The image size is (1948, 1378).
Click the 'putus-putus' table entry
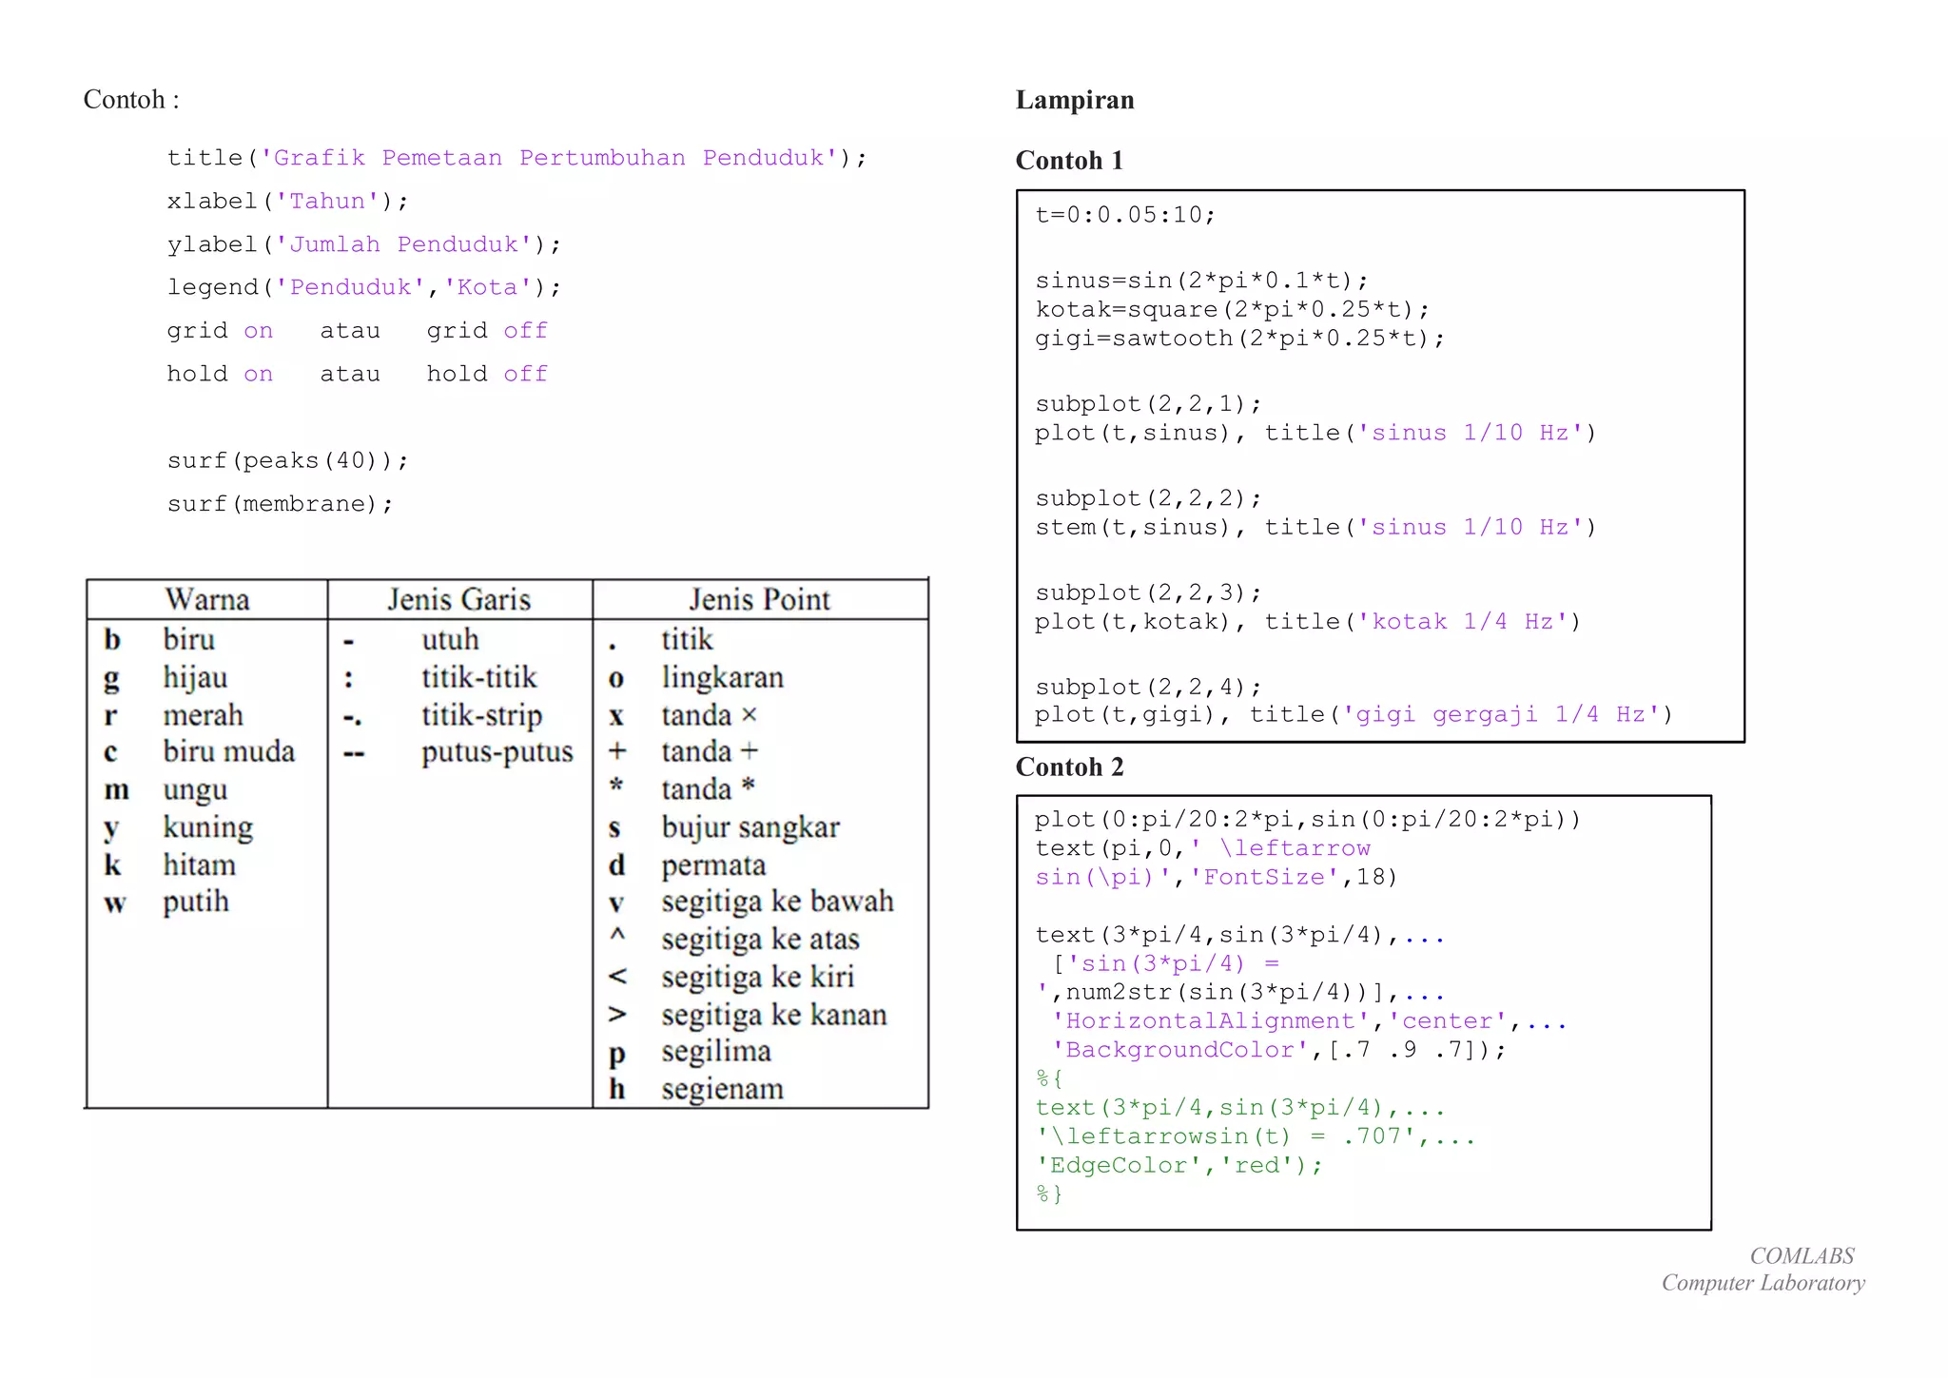click(497, 751)
